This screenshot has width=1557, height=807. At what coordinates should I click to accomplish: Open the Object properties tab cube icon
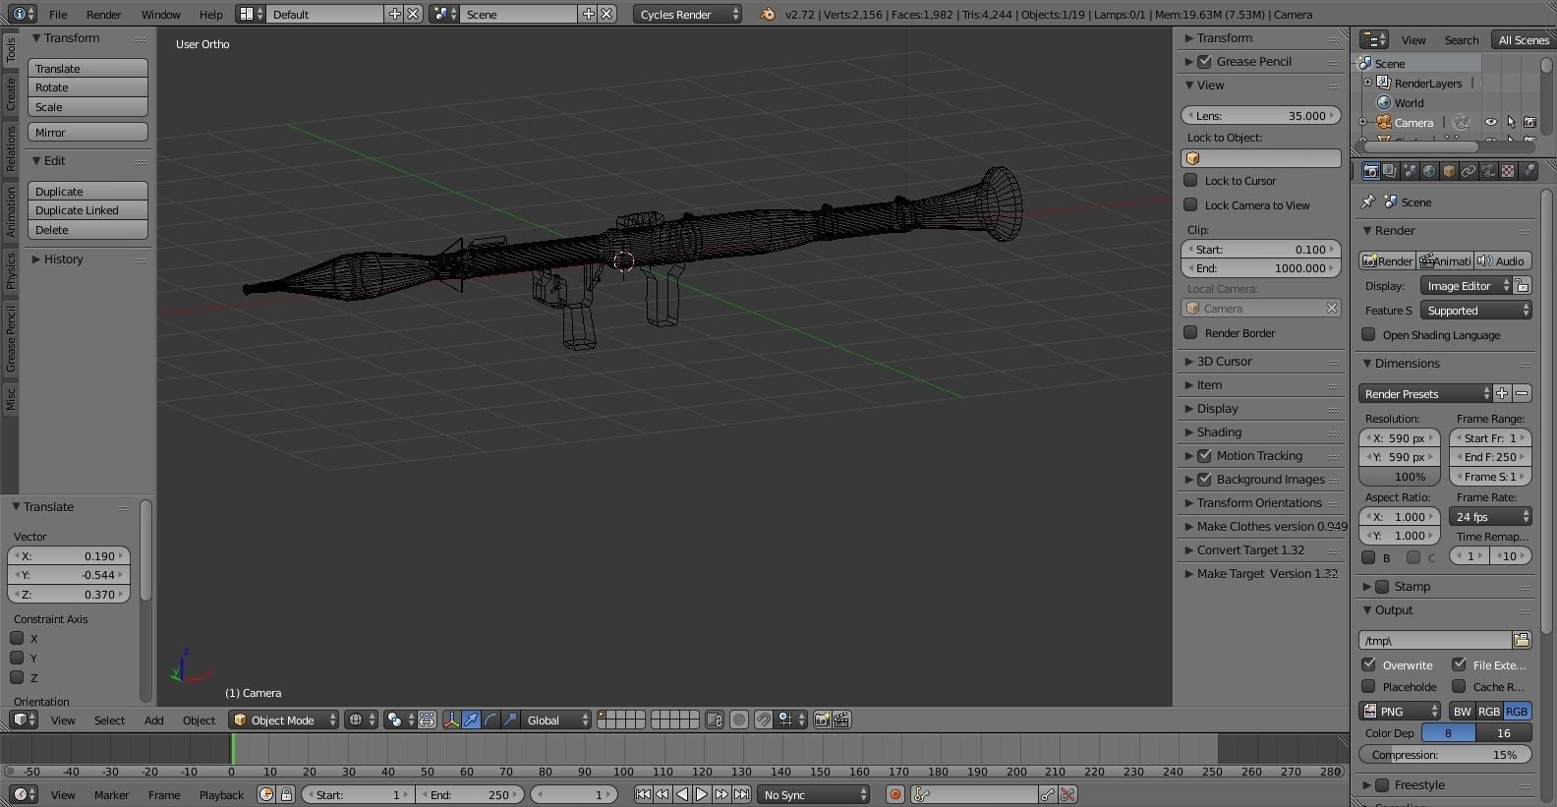tap(1449, 171)
